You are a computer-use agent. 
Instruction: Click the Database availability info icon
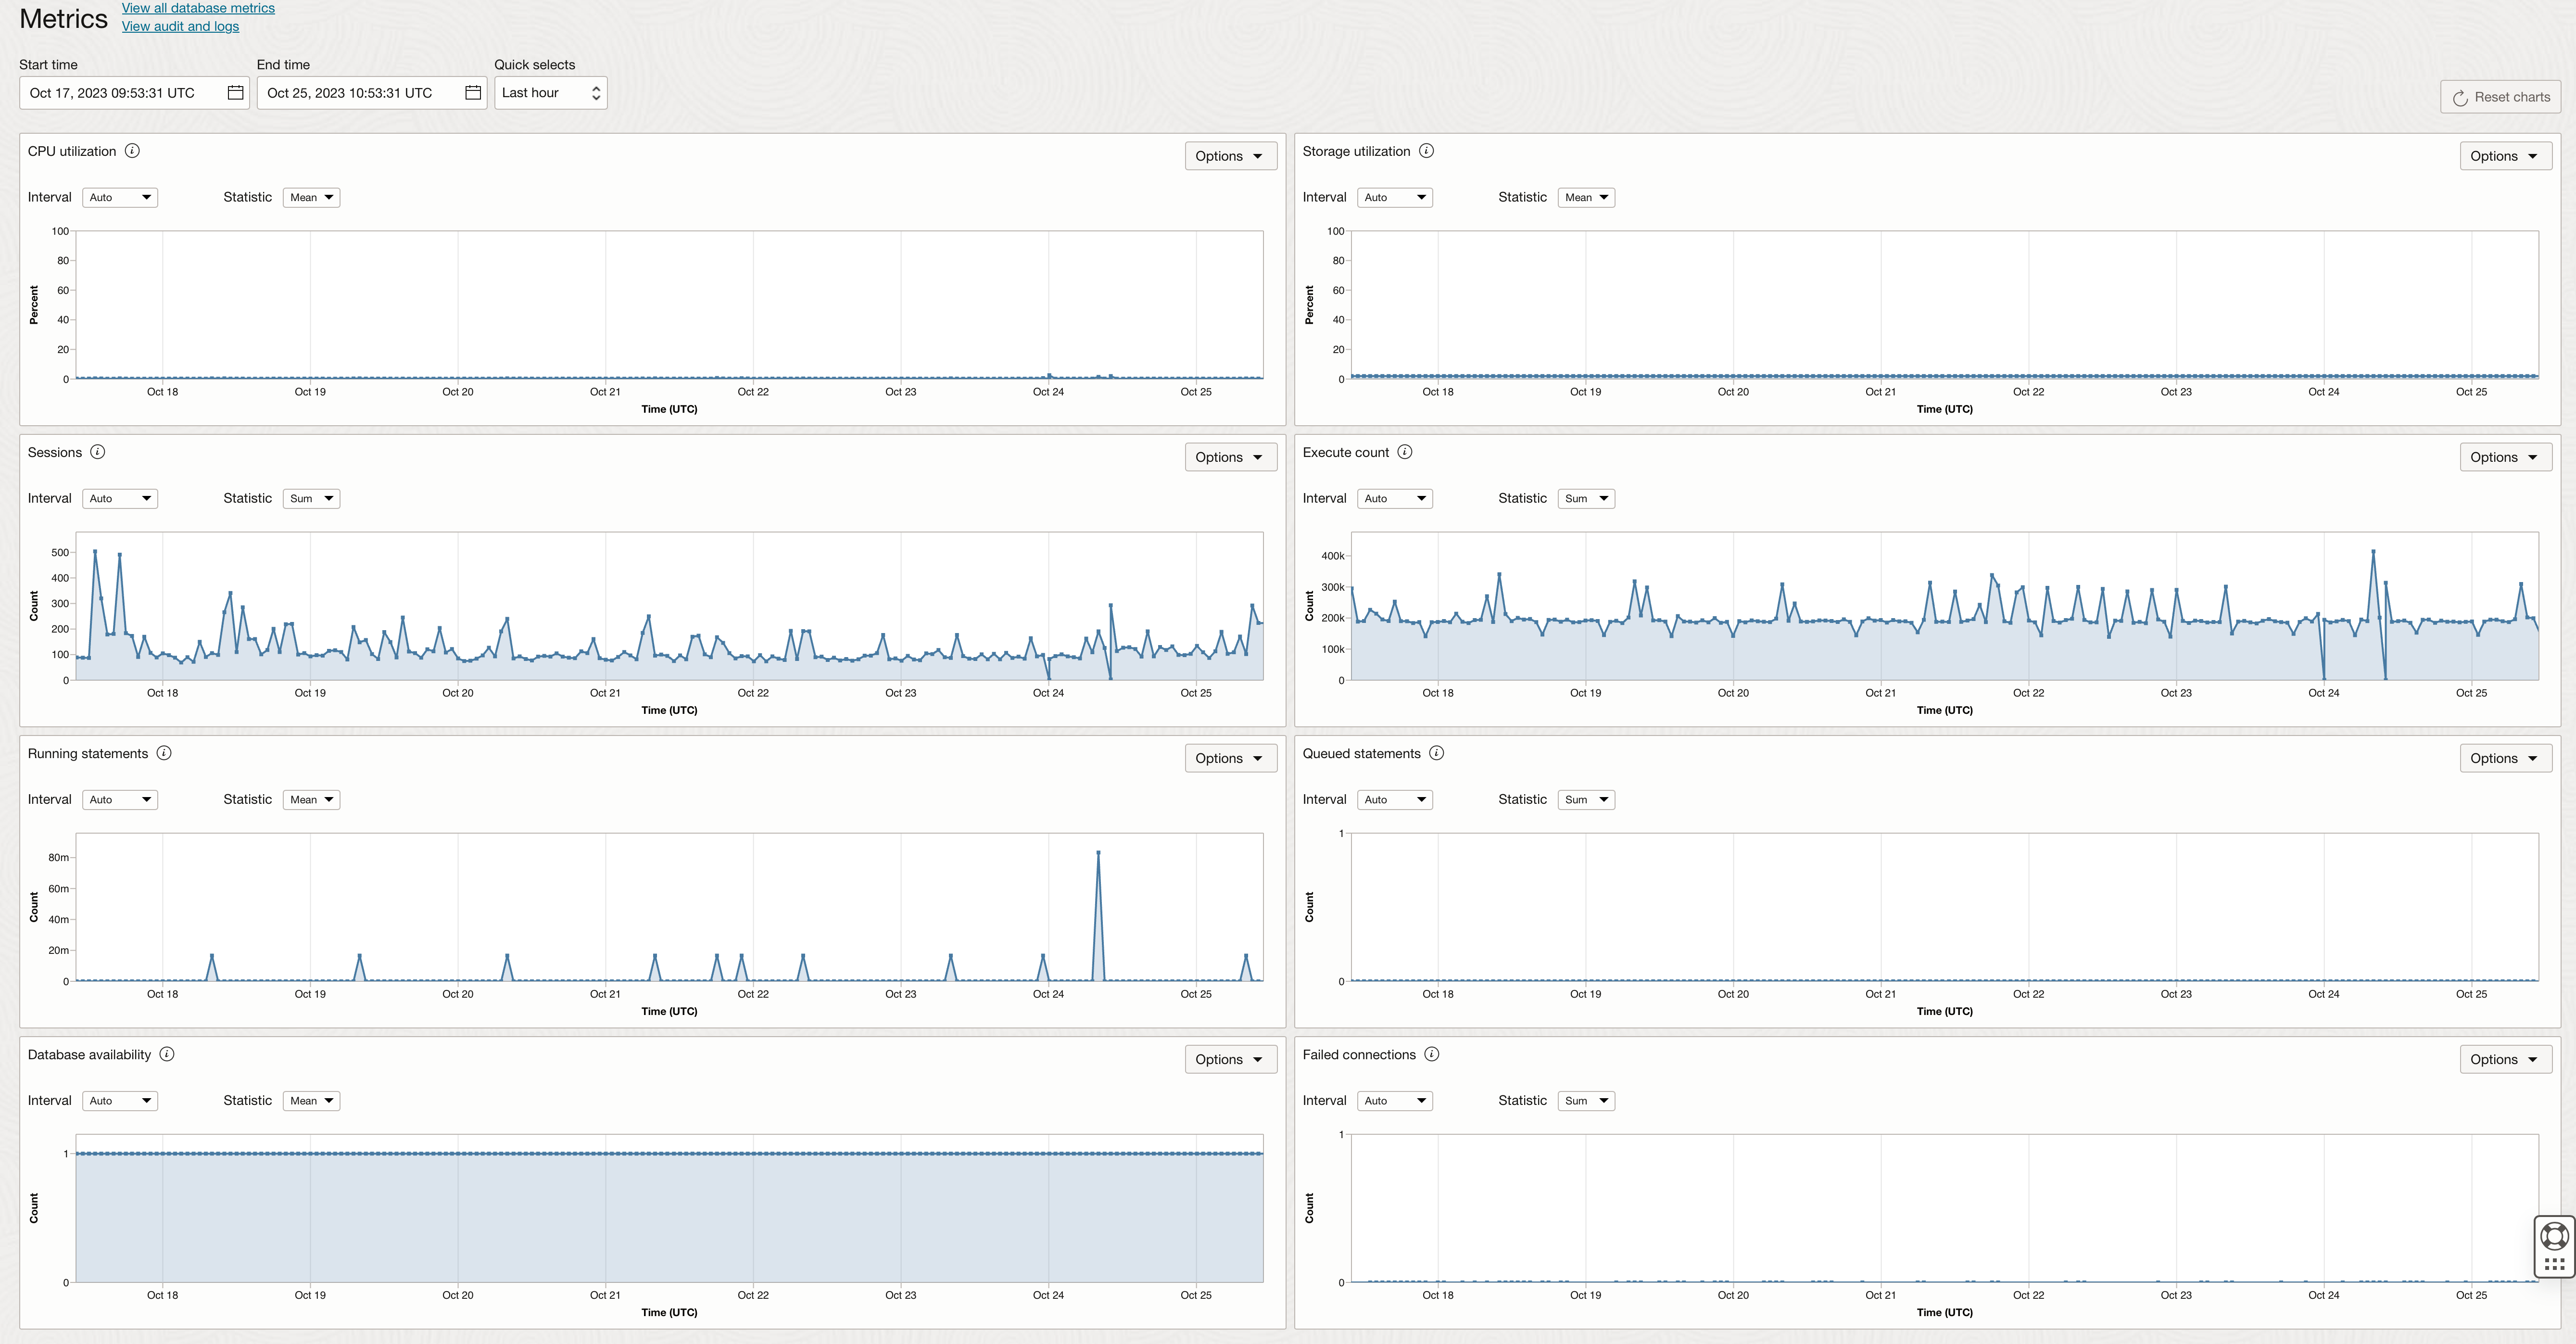[166, 1054]
